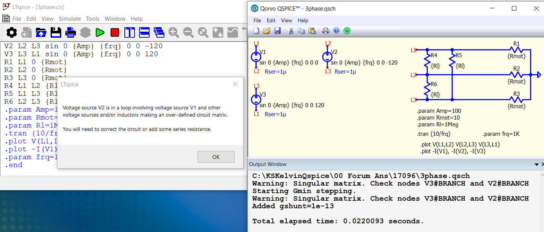Run simulation with green play icon
The height and width of the screenshot is (232, 544).
click(x=100, y=32)
